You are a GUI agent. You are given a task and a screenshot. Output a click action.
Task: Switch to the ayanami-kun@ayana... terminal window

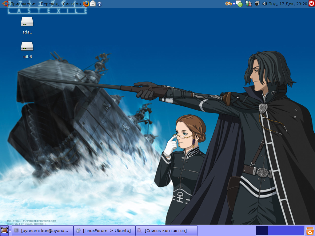click(42, 230)
